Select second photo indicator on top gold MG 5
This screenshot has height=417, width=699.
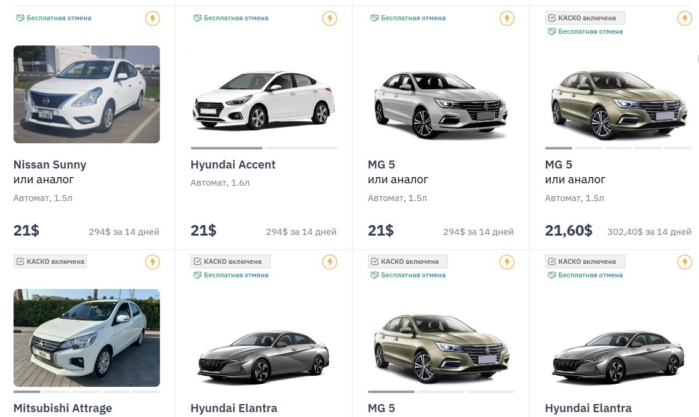588,148
